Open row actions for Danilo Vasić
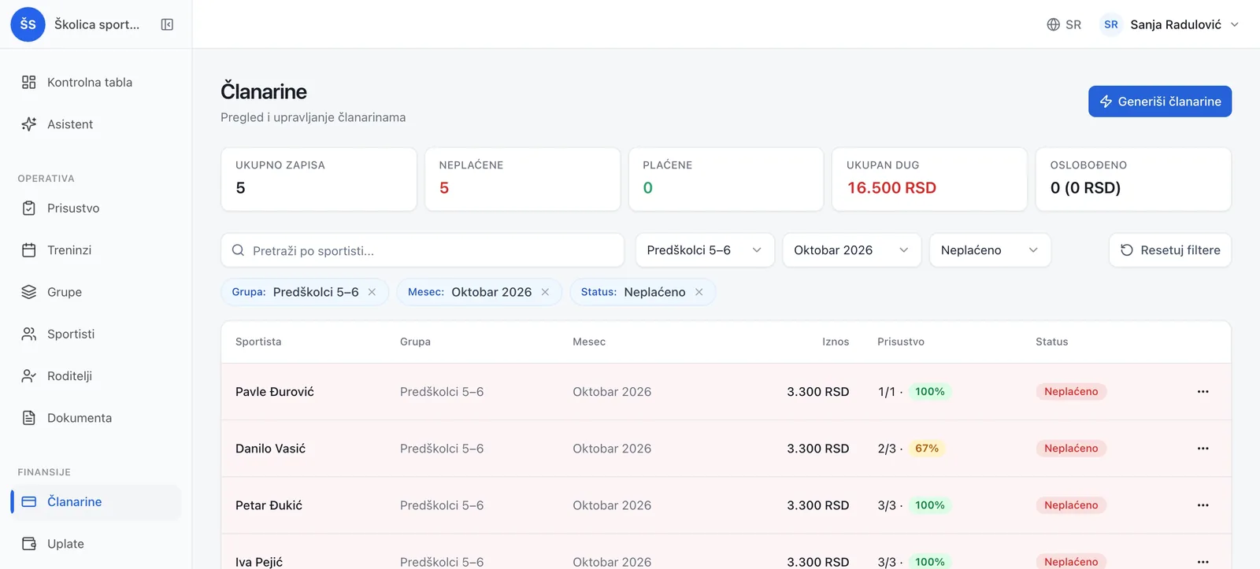The width and height of the screenshot is (1260, 569). (1203, 449)
